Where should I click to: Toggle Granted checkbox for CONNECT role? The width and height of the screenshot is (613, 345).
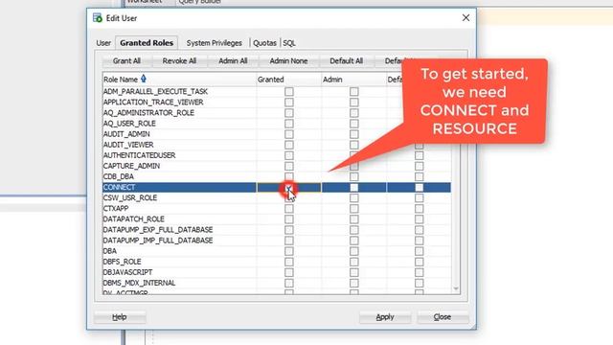coord(289,188)
